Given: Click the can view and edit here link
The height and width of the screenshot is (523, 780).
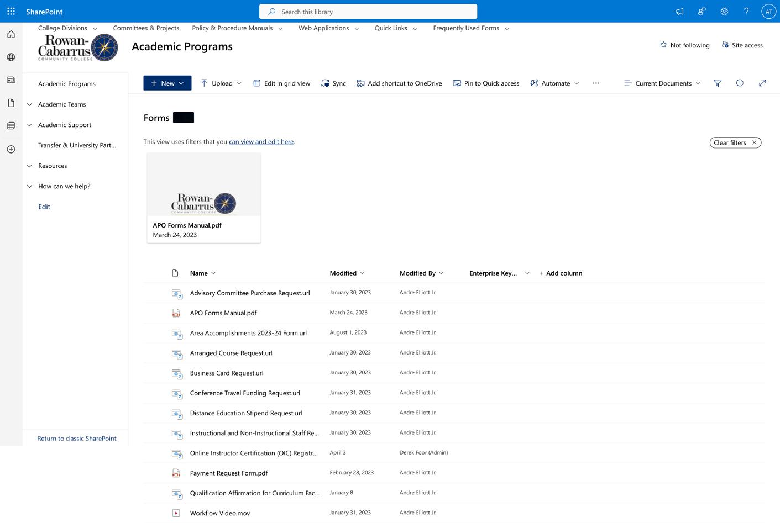Looking at the screenshot, I should click(261, 142).
